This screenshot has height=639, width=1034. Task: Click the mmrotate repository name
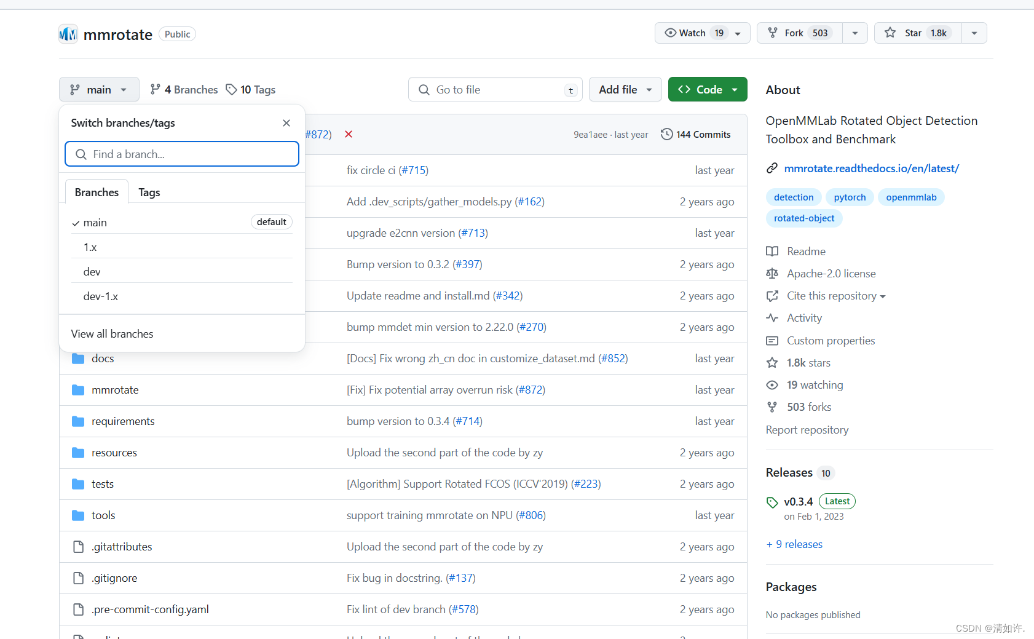(118, 34)
